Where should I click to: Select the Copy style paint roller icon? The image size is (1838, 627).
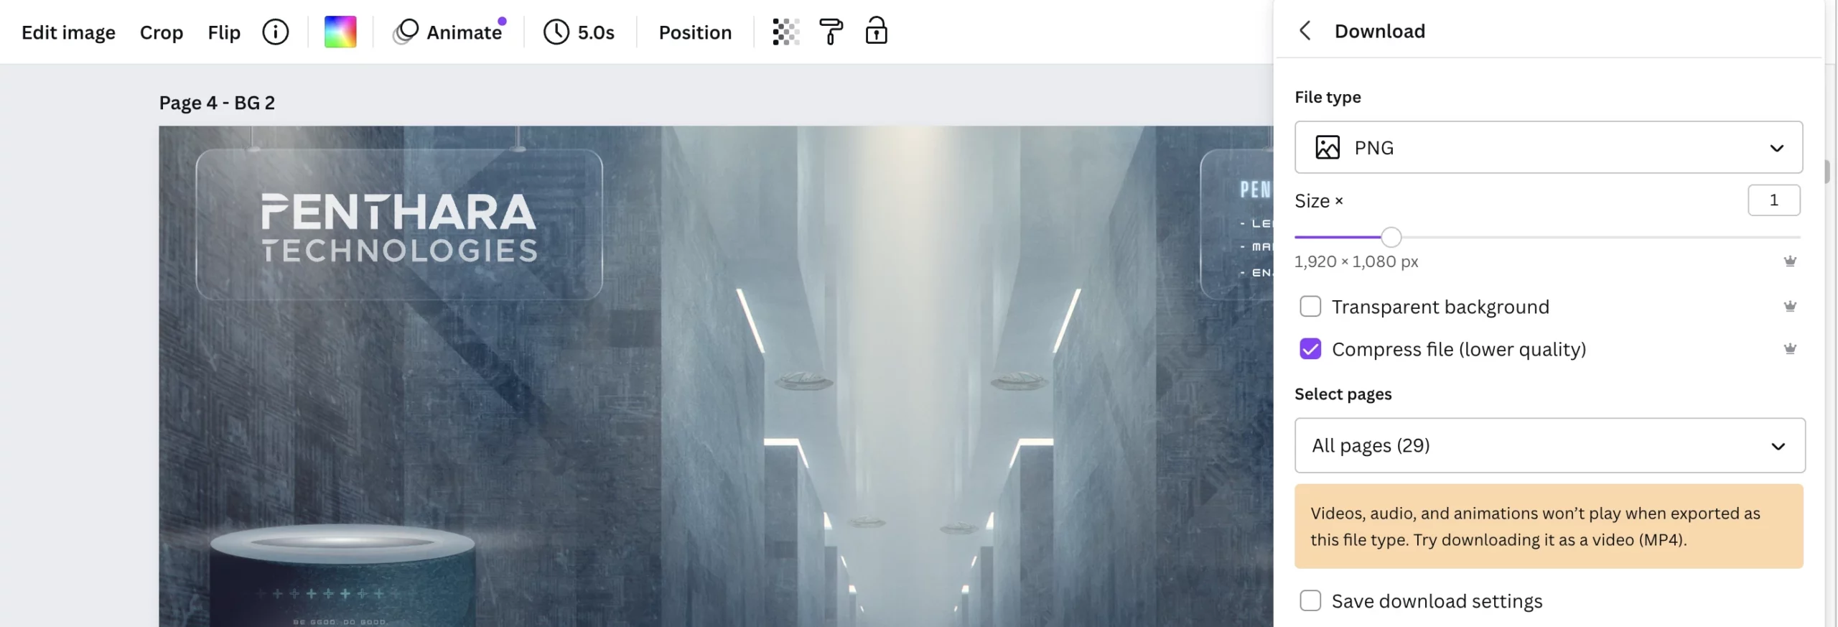point(831,32)
